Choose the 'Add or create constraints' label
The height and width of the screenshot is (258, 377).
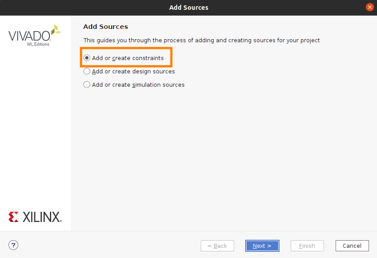128,58
